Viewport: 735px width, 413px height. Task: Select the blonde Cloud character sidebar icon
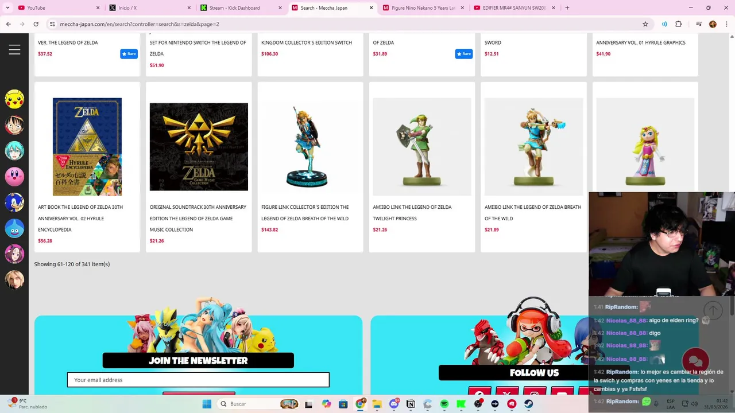(x=14, y=280)
